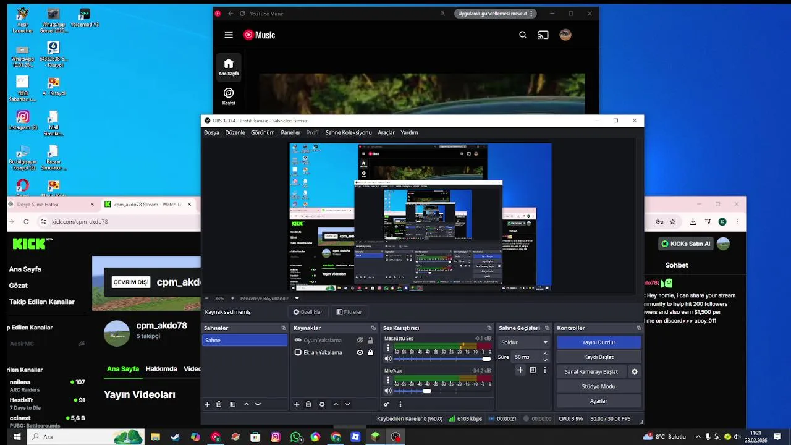Select the Sahne scene in the list
791x445 pixels.
tap(245, 340)
